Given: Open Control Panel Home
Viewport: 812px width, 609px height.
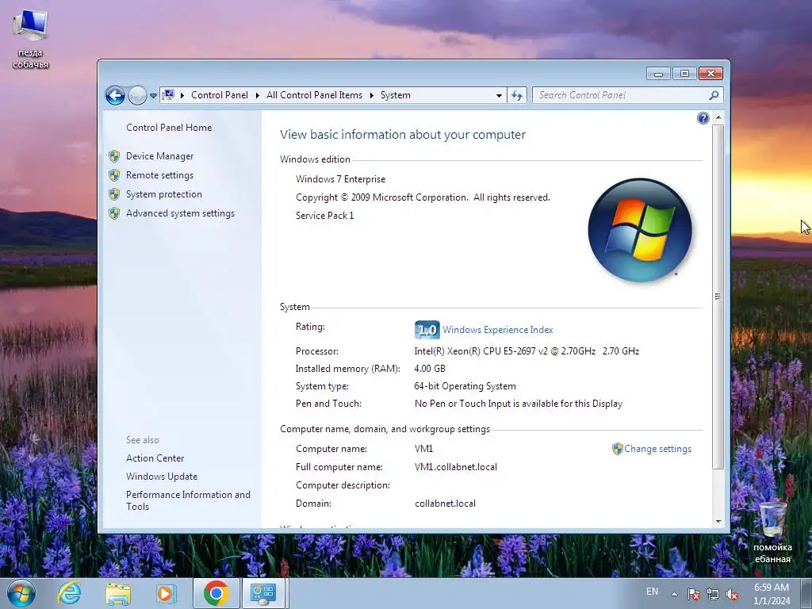Looking at the screenshot, I should [x=169, y=128].
